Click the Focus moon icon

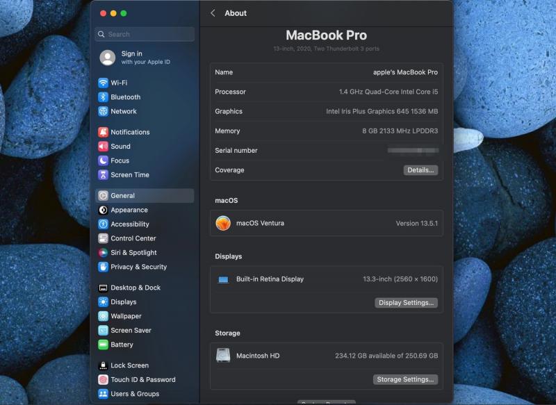click(103, 160)
